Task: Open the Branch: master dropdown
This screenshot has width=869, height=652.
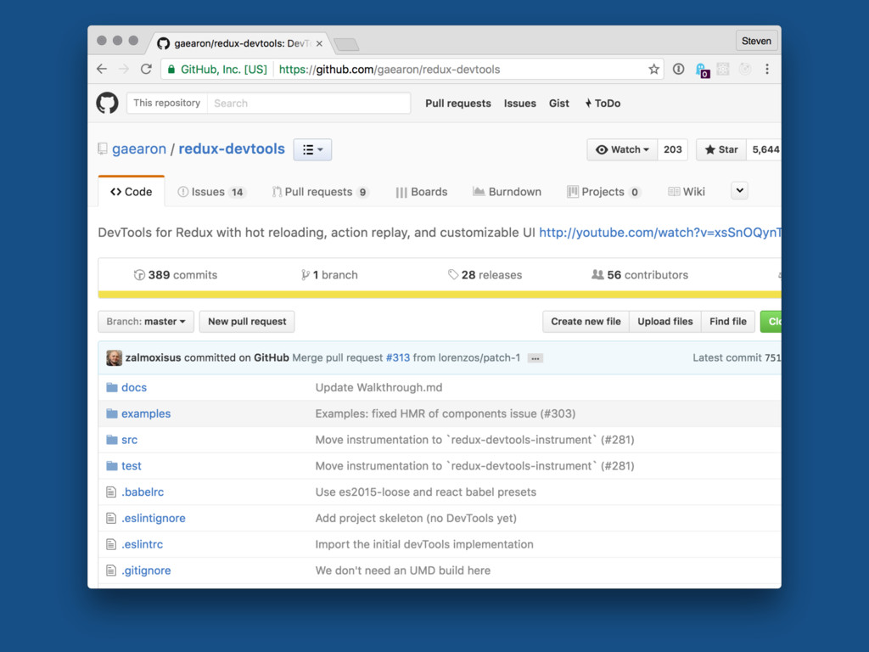Action: [146, 322]
